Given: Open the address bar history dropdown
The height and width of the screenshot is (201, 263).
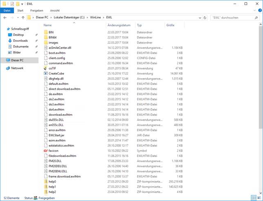Looking at the screenshot, I should (x=200, y=18).
